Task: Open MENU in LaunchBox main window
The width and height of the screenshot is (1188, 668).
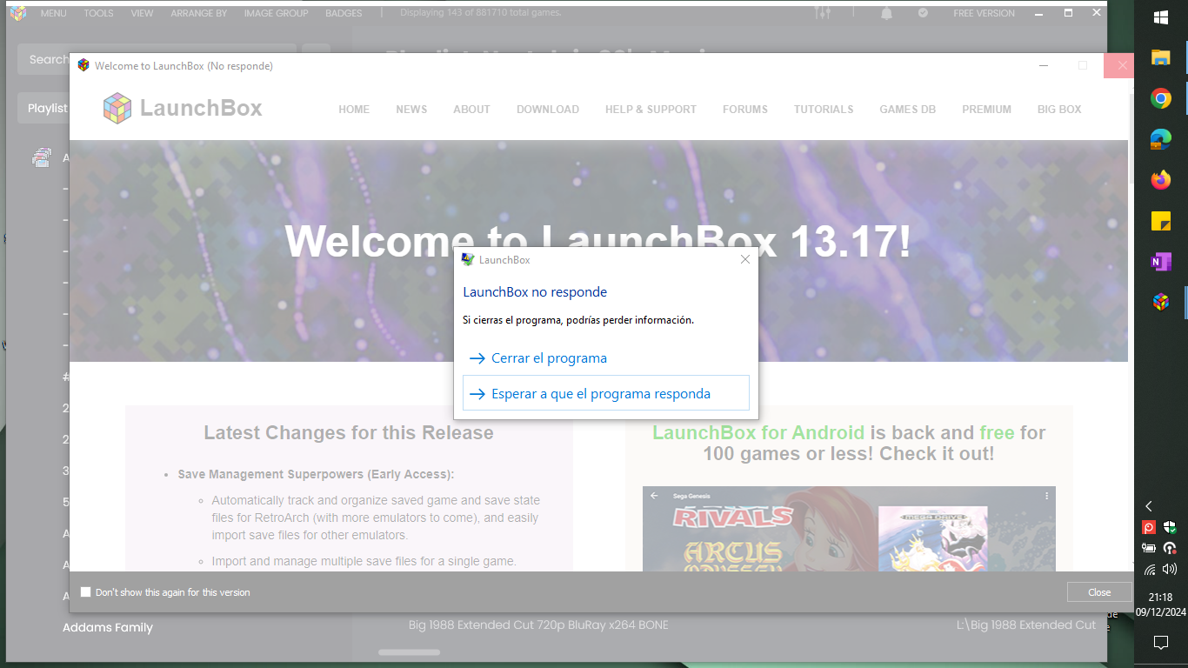Action: coord(53,13)
